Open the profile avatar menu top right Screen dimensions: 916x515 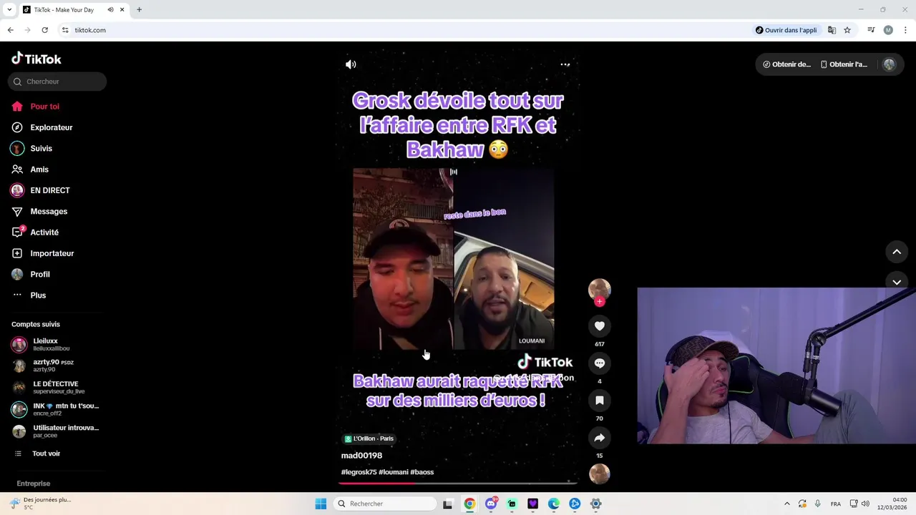pyautogui.click(x=889, y=64)
